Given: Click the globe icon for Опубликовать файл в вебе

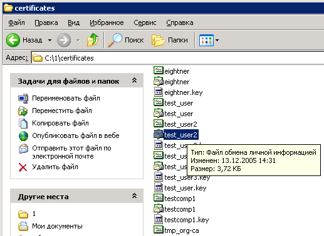Looking at the screenshot, I should point(23,136).
